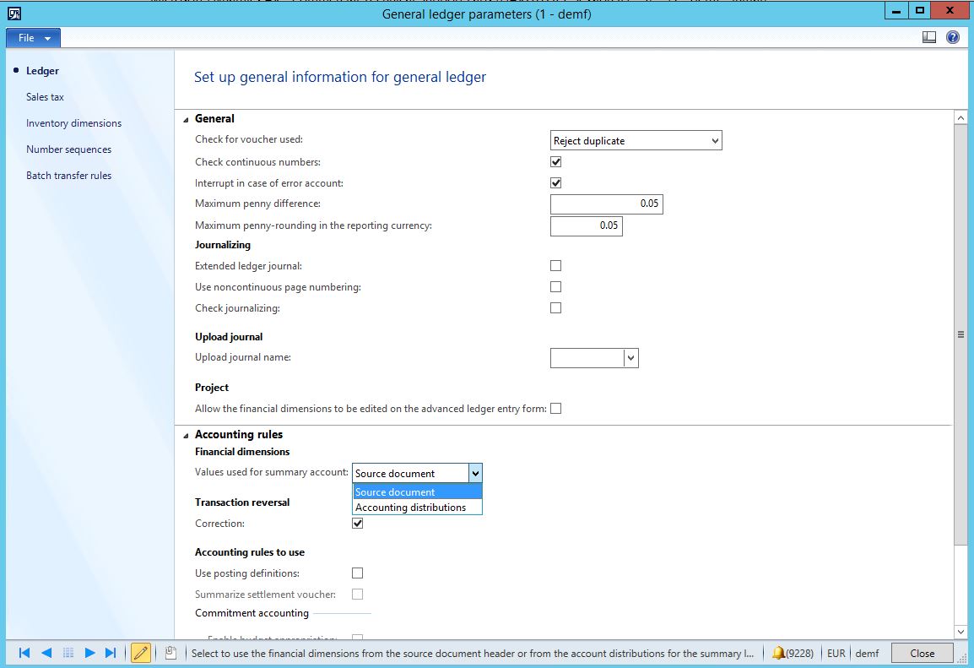The image size is (974, 668).
Task: Click the view layout icon beside help
Action: click(x=929, y=37)
